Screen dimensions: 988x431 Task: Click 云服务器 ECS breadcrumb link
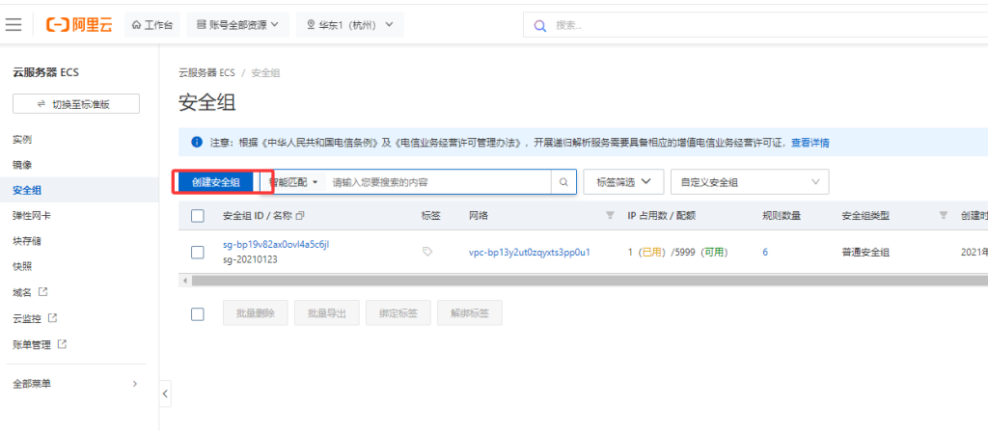(x=206, y=72)
